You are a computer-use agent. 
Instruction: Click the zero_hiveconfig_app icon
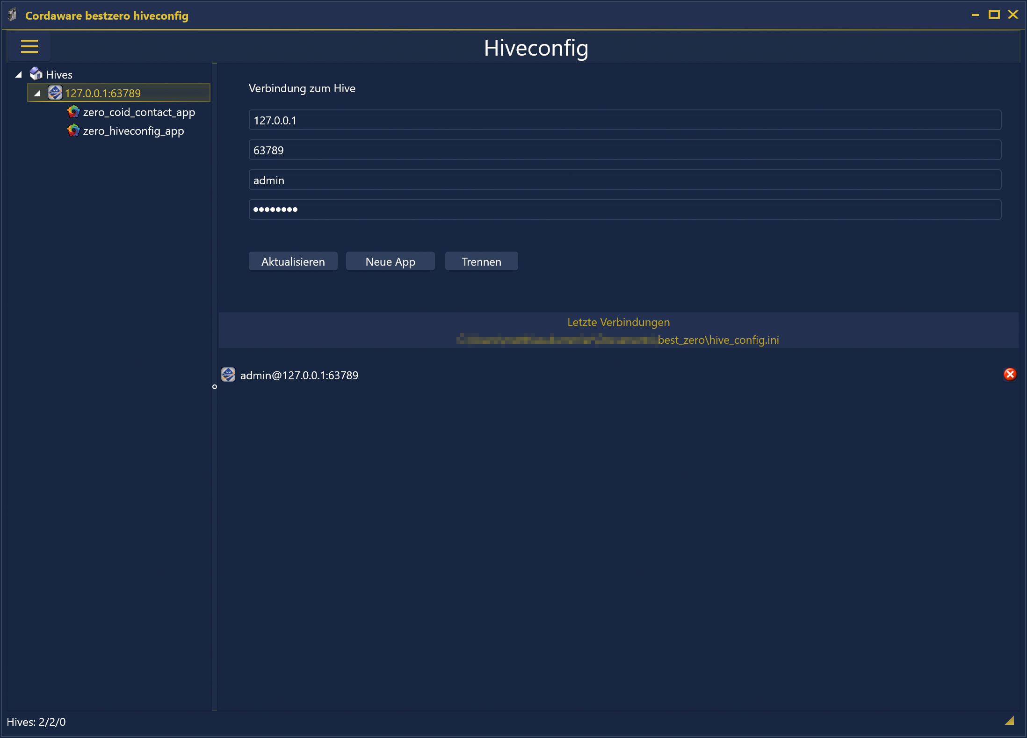(73, 130)
